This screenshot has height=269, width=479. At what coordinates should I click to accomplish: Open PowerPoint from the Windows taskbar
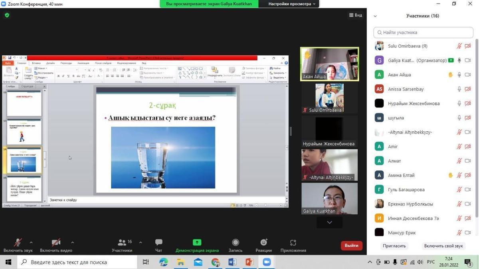coord(249,262)
